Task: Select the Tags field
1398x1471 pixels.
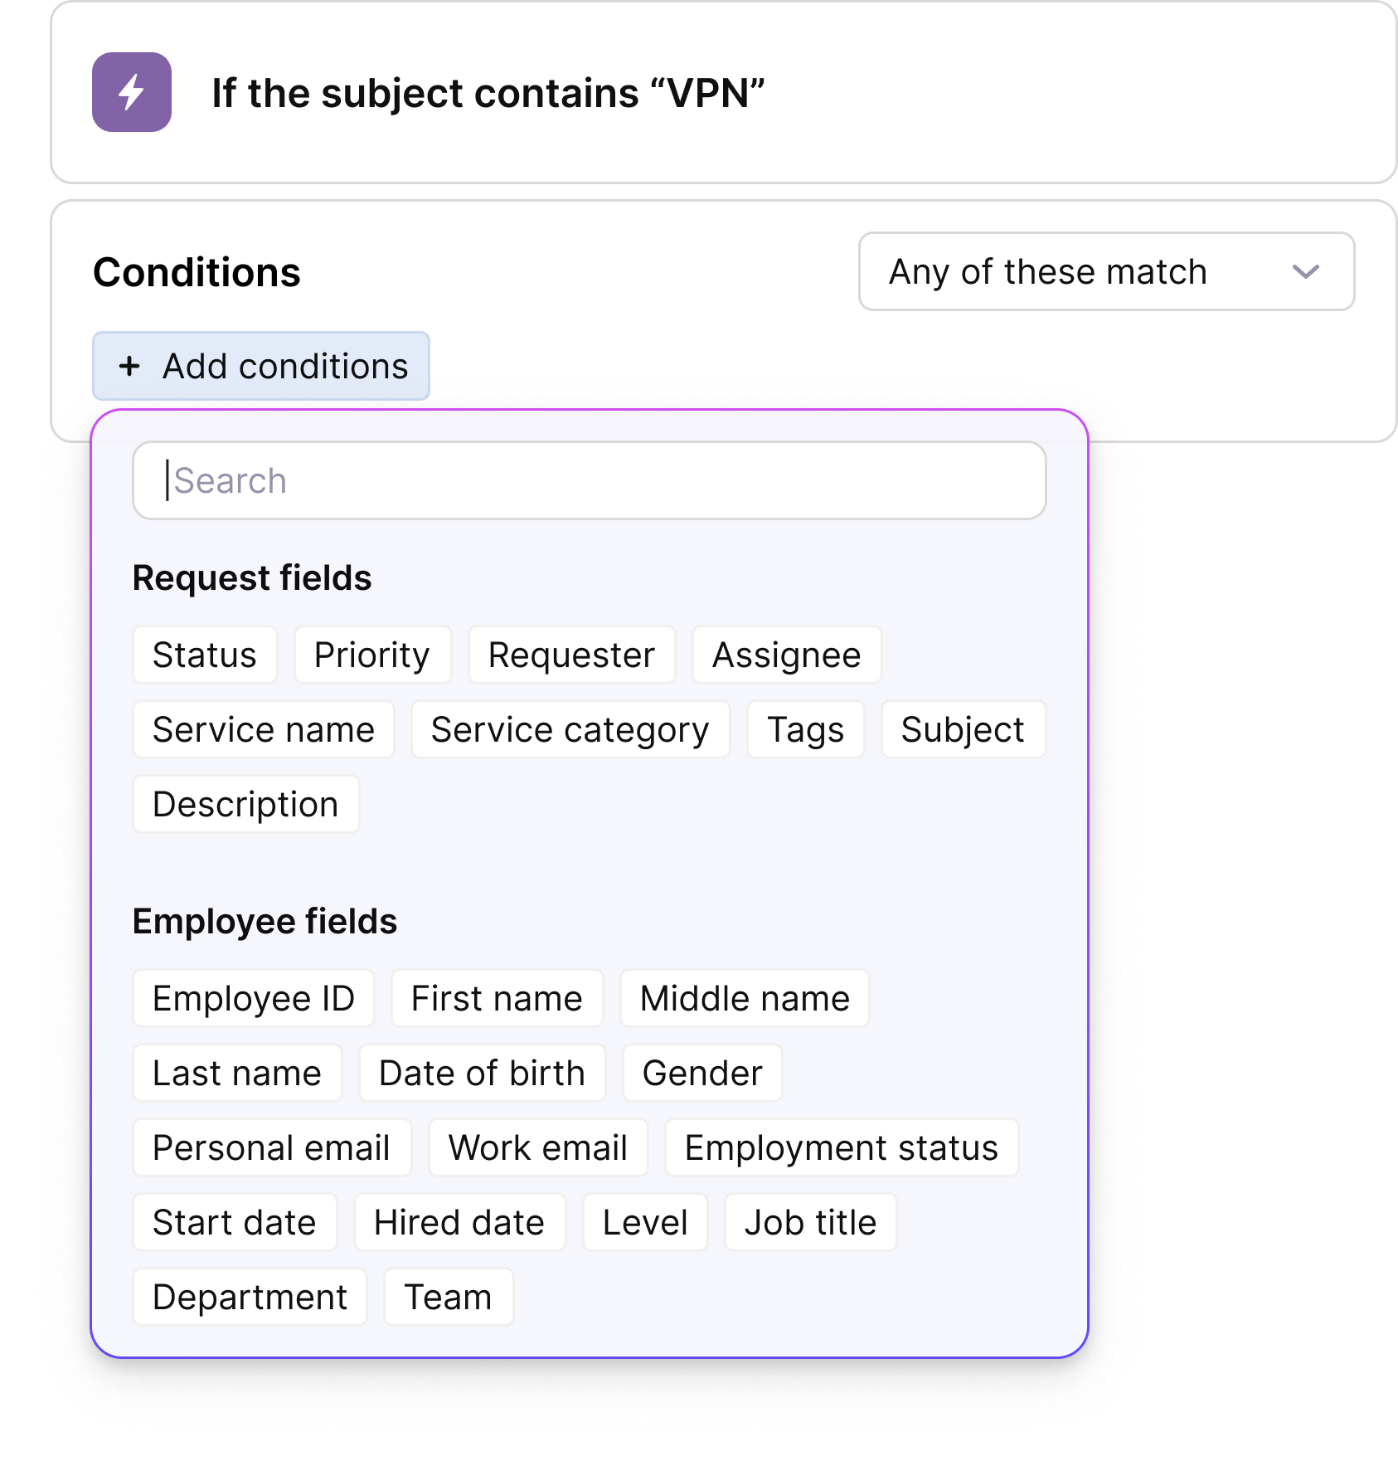Action: (804, 729)
